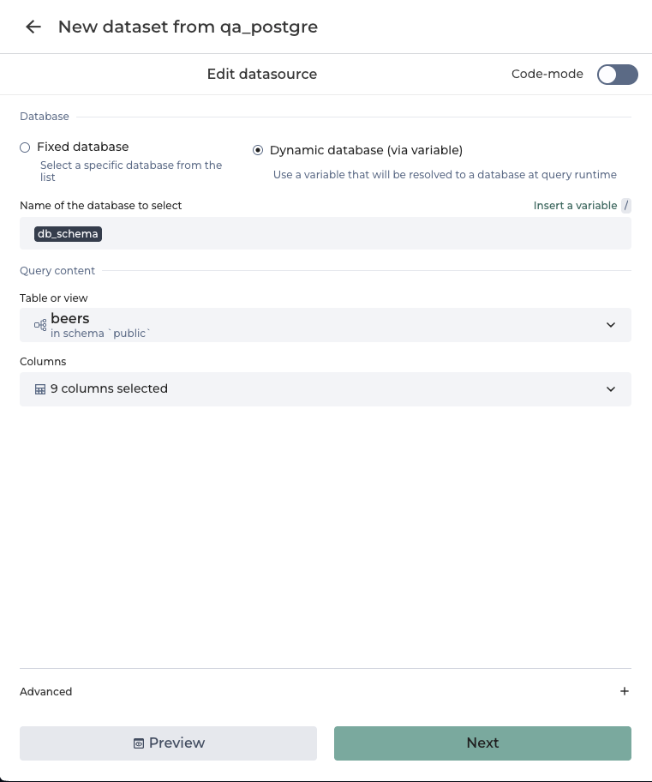Click the chevron arrow in the Columns selector
The height and width of the screenshot is (782, 652).
611,389
